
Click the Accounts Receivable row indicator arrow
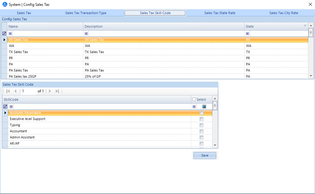tap(5, 113)
